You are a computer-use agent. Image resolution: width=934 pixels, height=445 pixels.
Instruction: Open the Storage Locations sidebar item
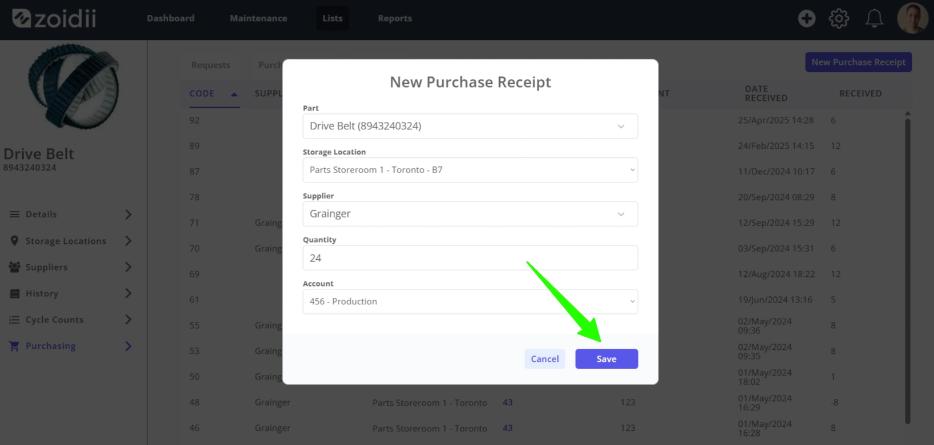[x=71, y=241]
